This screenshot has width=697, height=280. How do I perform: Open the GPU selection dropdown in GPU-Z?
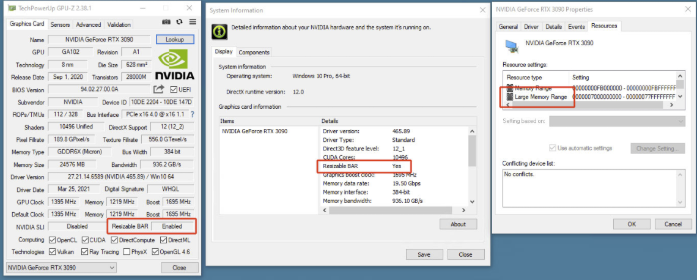tap(61, 268)
